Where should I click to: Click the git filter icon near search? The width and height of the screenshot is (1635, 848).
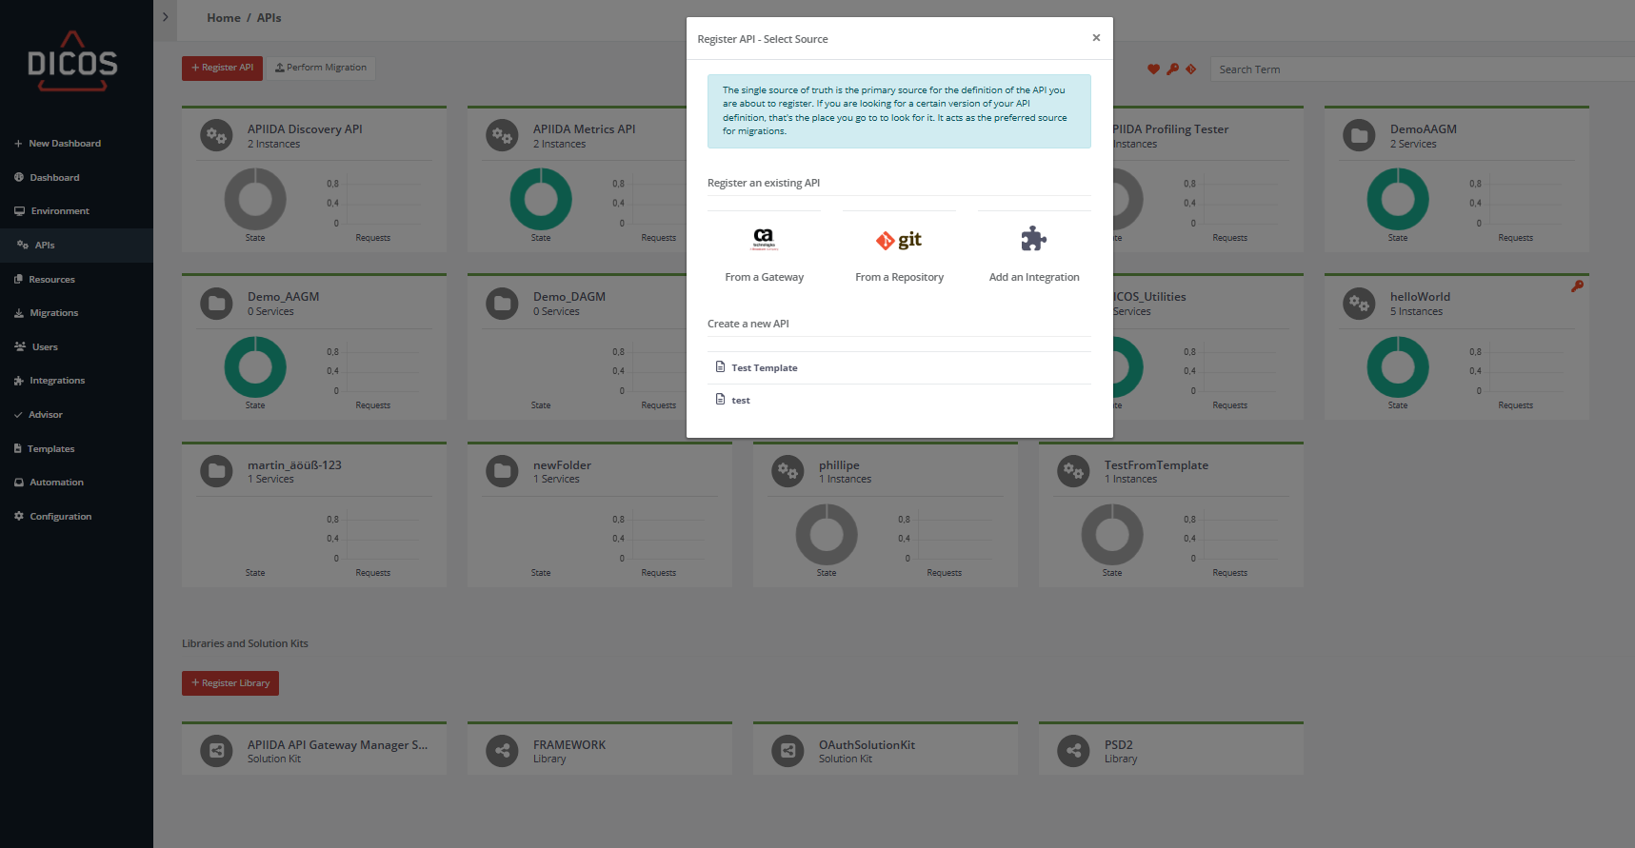click(x=1190, y=69)
